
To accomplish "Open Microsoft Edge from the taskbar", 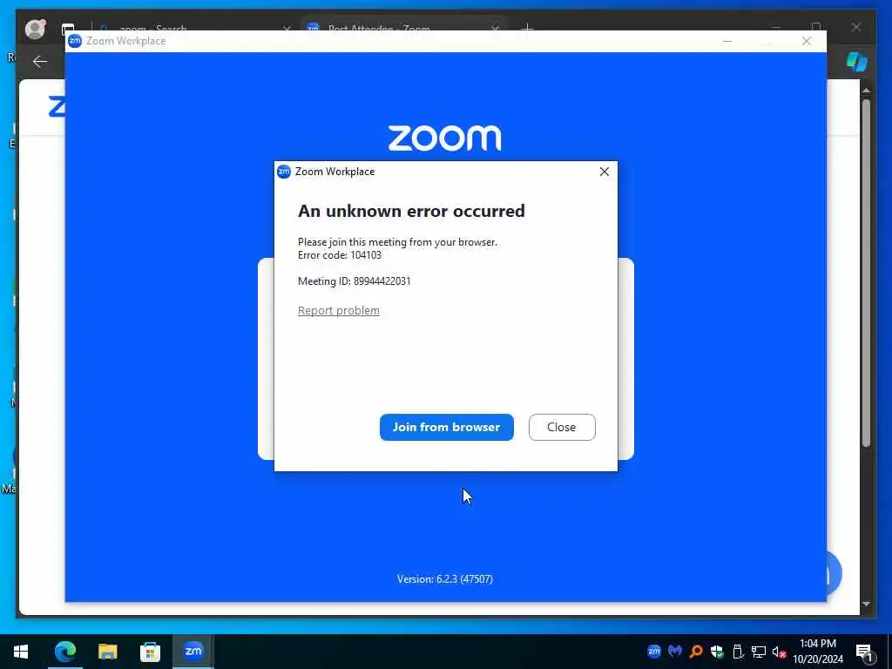I will coord(64,652).
